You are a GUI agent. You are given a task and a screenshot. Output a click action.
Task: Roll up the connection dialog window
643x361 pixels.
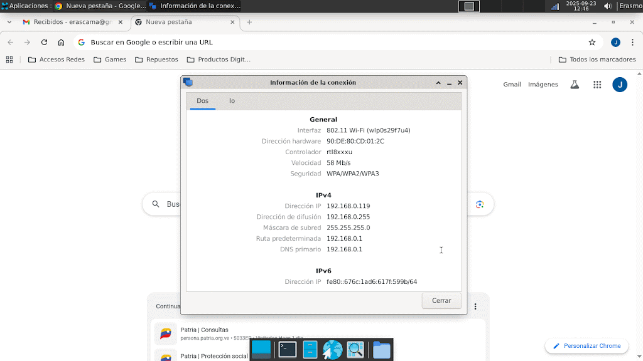click(x=438, y=83)
